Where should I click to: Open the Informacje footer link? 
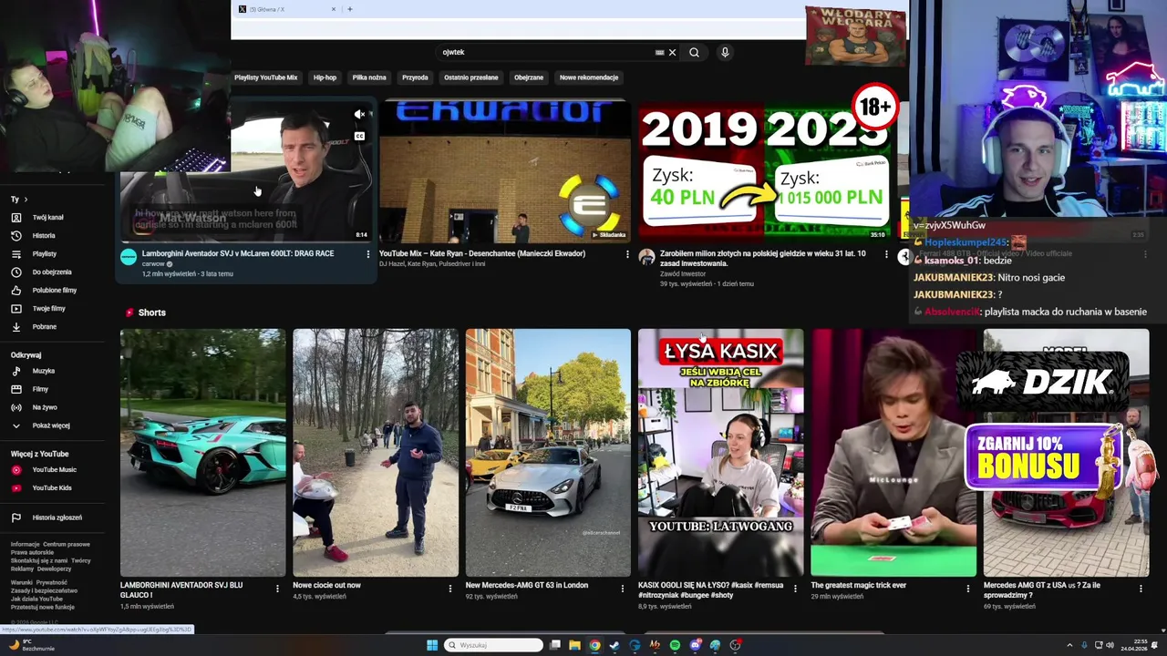(x=25, y=545)
